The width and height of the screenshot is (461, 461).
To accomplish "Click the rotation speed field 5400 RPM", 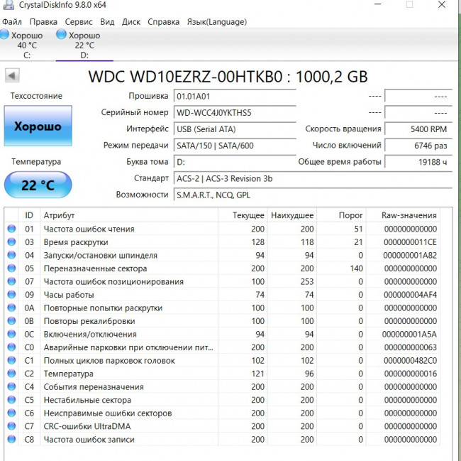I will pos(418,129).
